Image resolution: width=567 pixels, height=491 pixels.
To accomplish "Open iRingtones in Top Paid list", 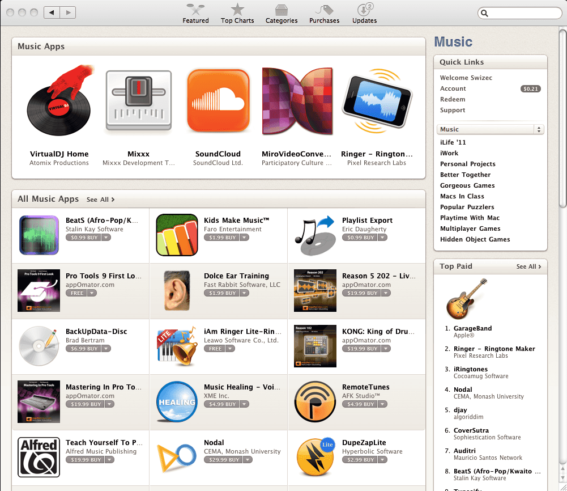I will 471,370.
